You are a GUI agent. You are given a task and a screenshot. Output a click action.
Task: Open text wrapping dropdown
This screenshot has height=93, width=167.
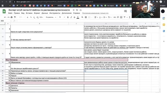tap(105, 17)
